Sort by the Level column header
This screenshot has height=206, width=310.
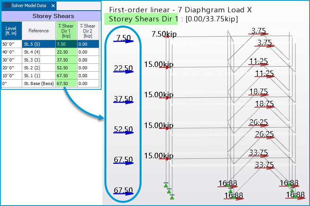pos(11,30)
